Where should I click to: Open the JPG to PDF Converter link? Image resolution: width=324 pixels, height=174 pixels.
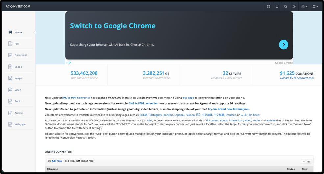(x=76, y=98)
